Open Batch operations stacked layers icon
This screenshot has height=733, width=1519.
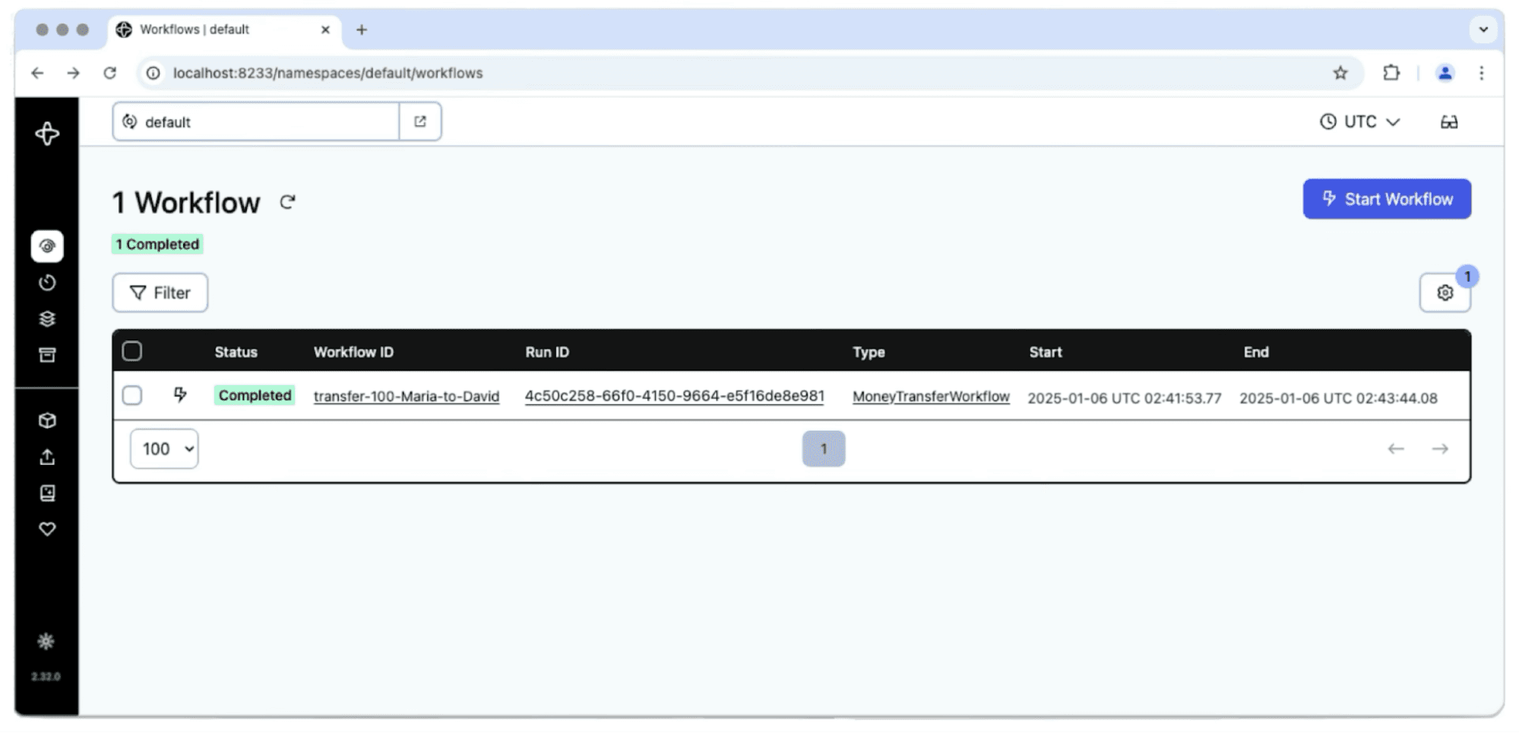coord(47,319)
